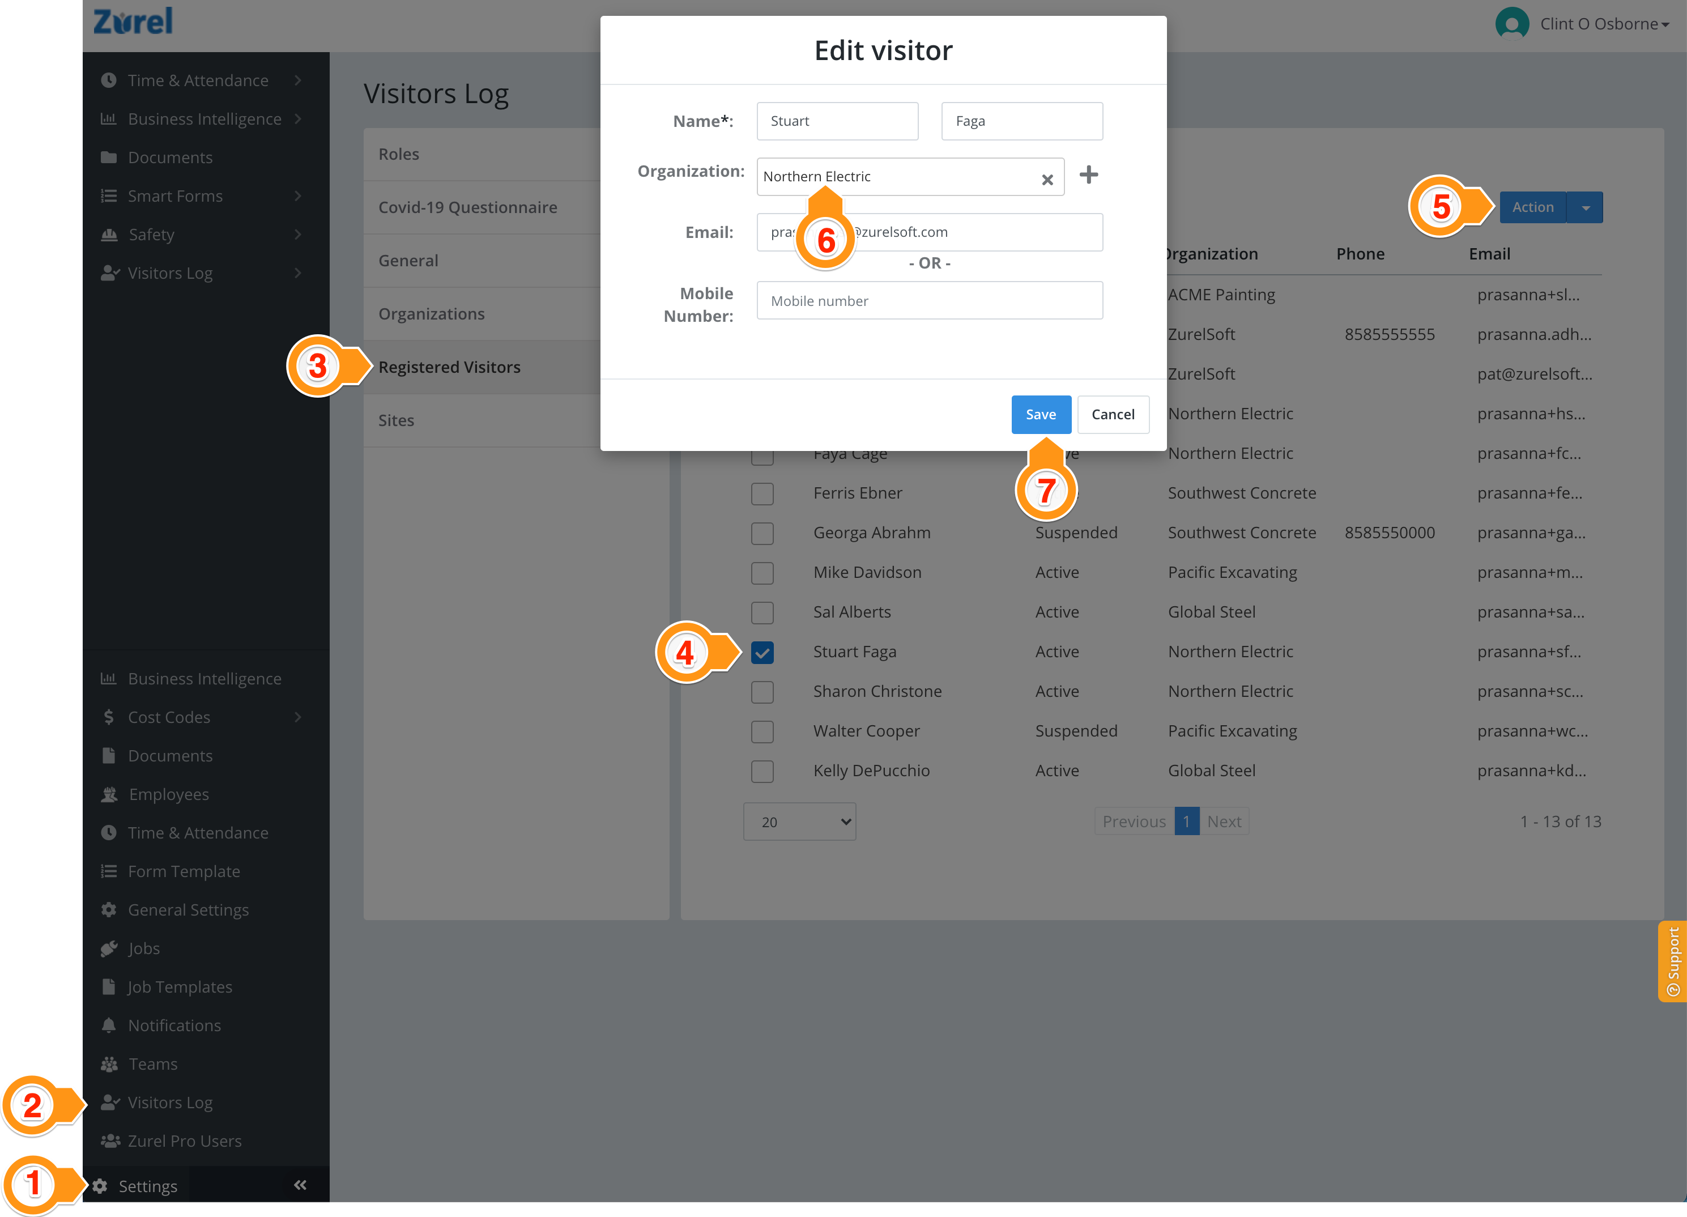
Task: Click the Zurel logo
Action: coord(133,21)
